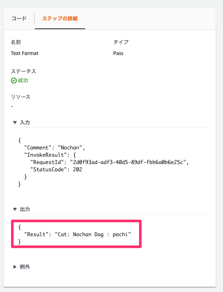Collapse the 出力 section triangle
Viewport: 223px width, 292px height.
click(15, 209)
